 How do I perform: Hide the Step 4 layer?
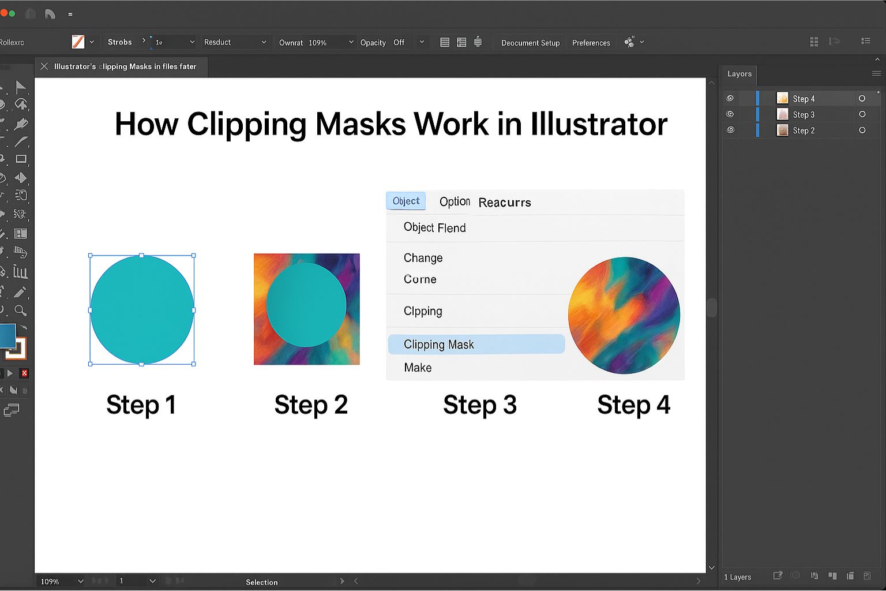point(730,99)
